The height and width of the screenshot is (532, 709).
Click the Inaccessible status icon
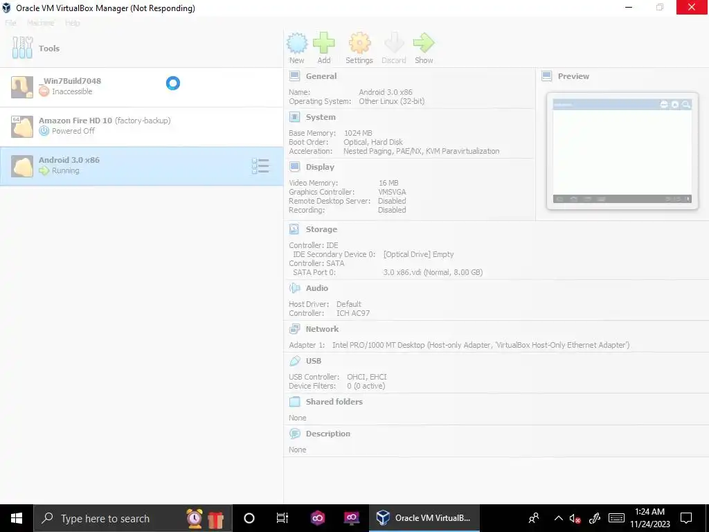click(44, 91)
